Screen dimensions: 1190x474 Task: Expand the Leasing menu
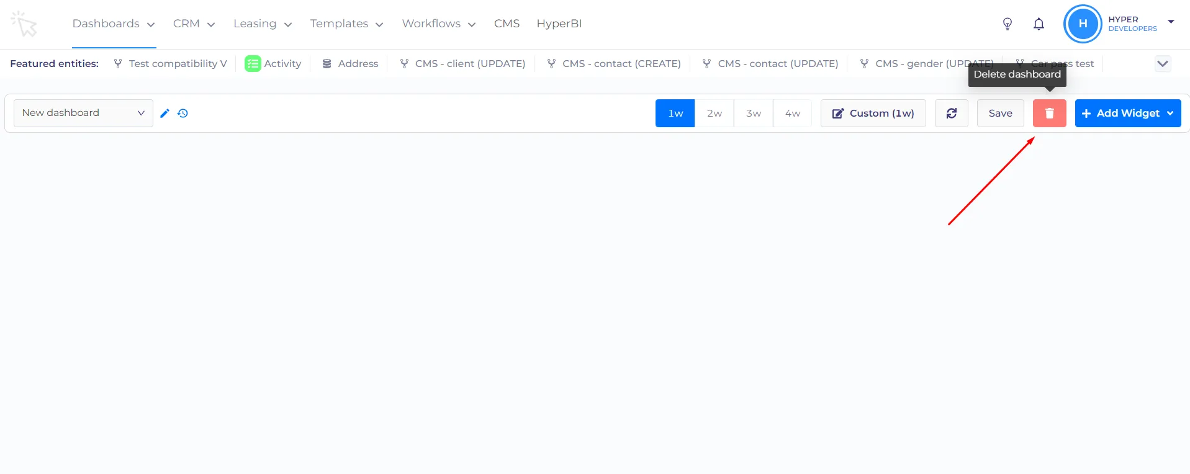pos(263,24)
